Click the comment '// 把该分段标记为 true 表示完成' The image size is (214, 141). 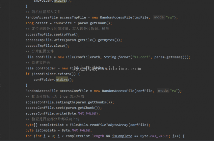coord(55,96)
